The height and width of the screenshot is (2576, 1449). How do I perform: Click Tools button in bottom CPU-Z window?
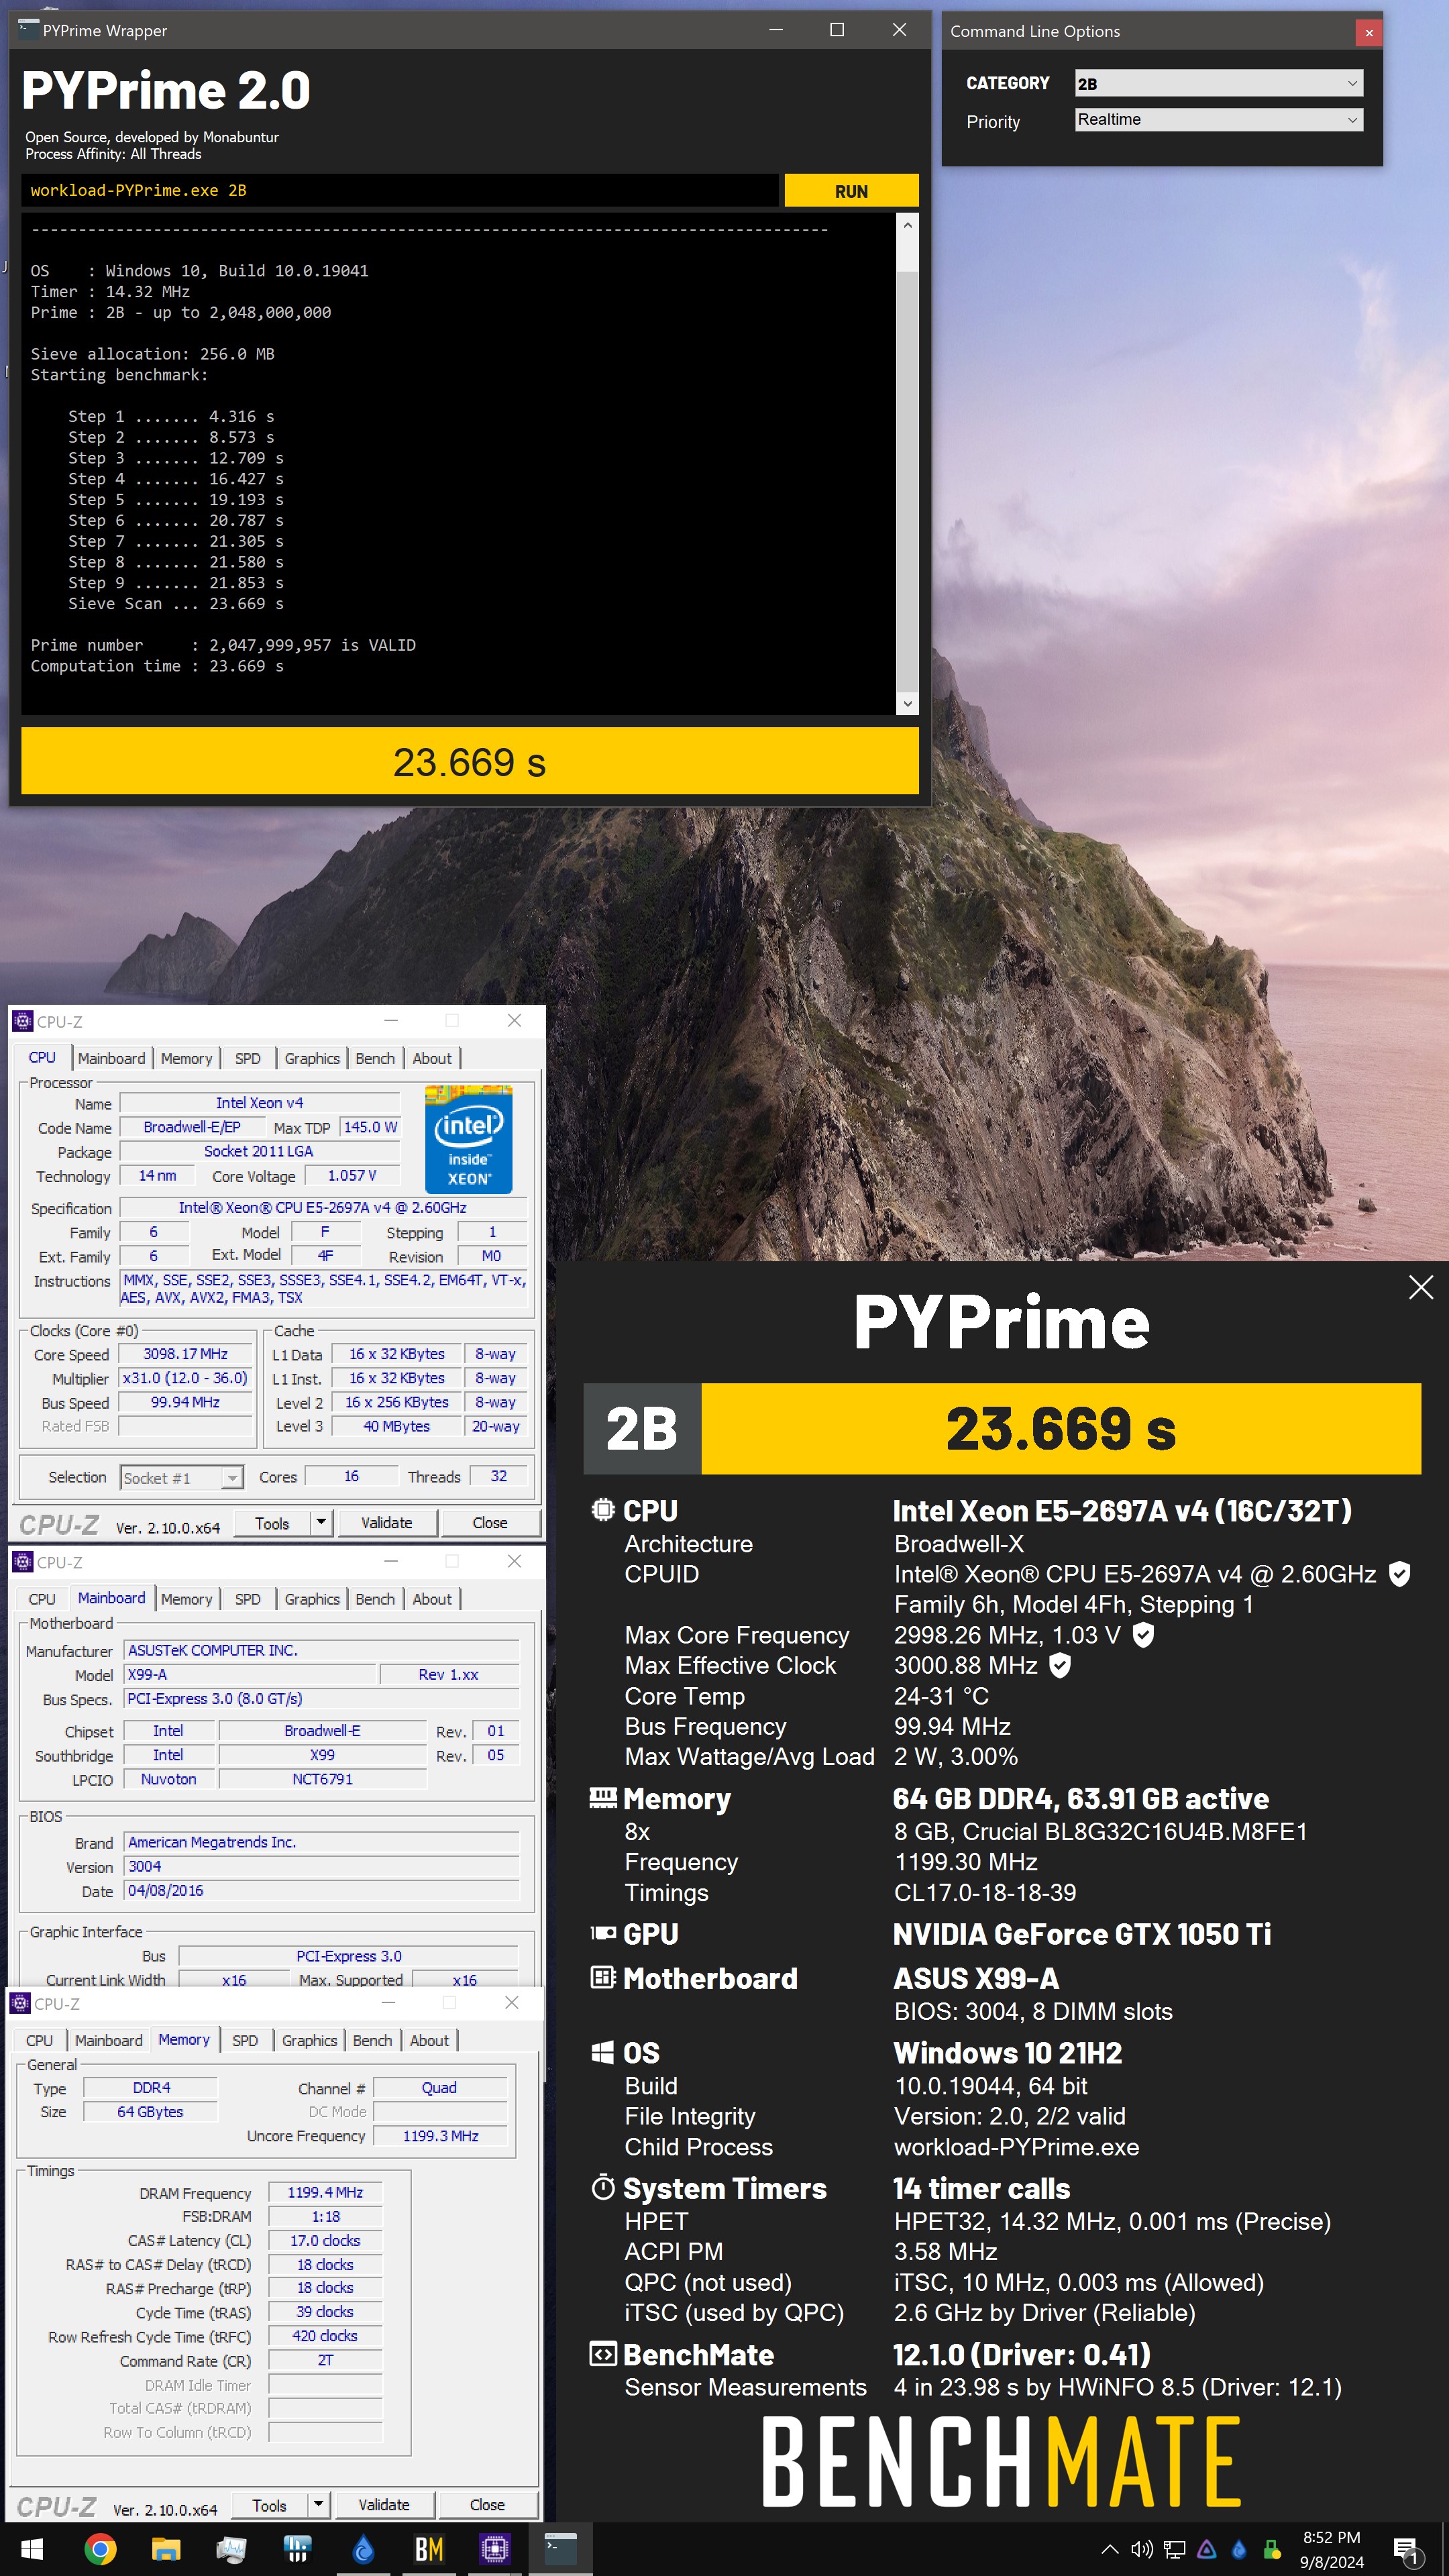coord(269,2505)
